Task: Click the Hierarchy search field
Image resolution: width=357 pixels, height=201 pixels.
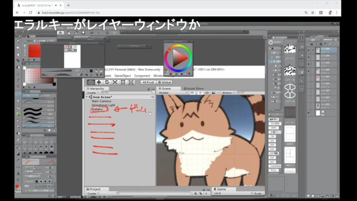Action: pos(126,93)
